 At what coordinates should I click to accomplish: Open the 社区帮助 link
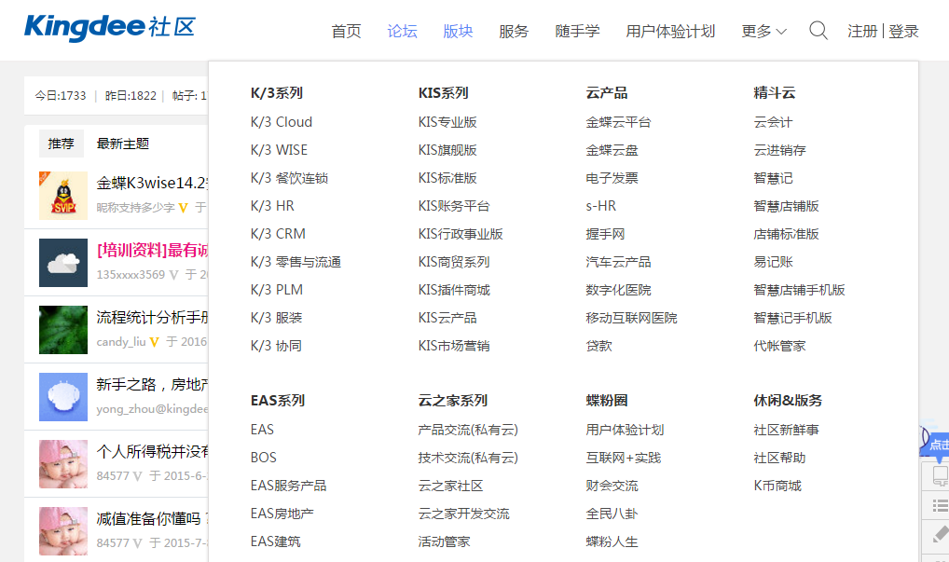click(x=779, y=458)
